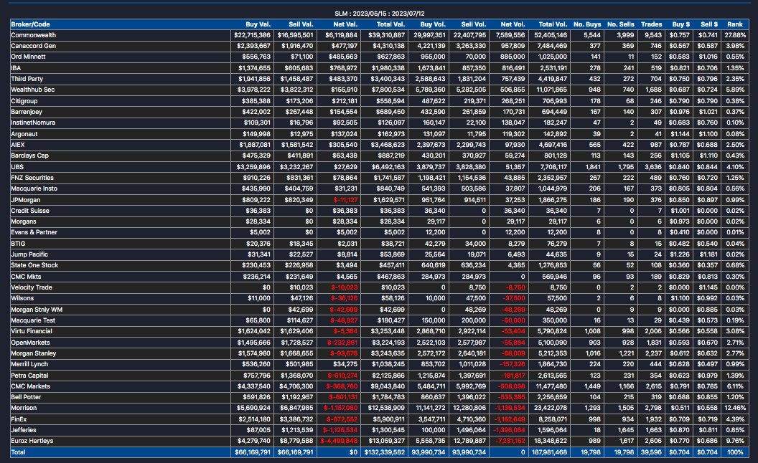Click the Sell Vol. column header

pyautogui.click(x=473, y=24)
